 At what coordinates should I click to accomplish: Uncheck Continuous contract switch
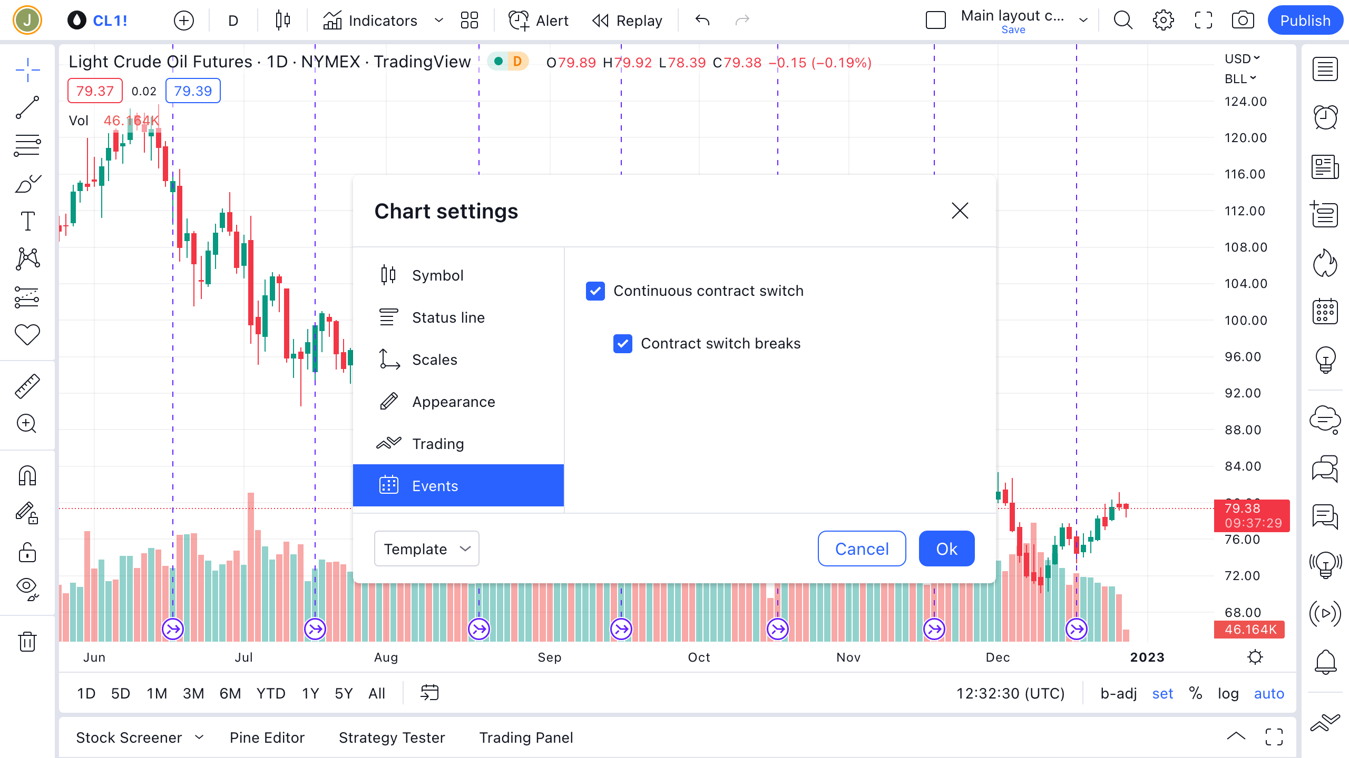(595, 291)
